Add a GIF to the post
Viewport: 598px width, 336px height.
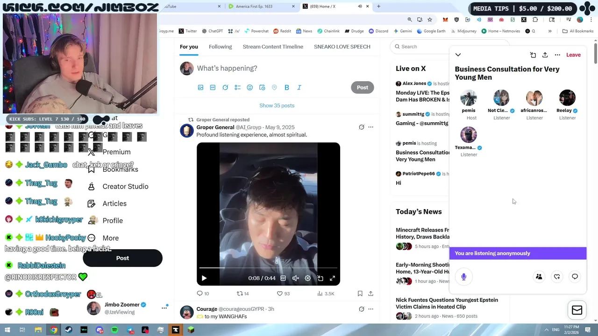pos(213,87)
